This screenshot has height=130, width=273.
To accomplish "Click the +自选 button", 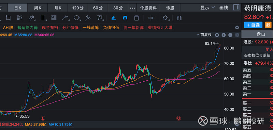I will tap(253, 25).
